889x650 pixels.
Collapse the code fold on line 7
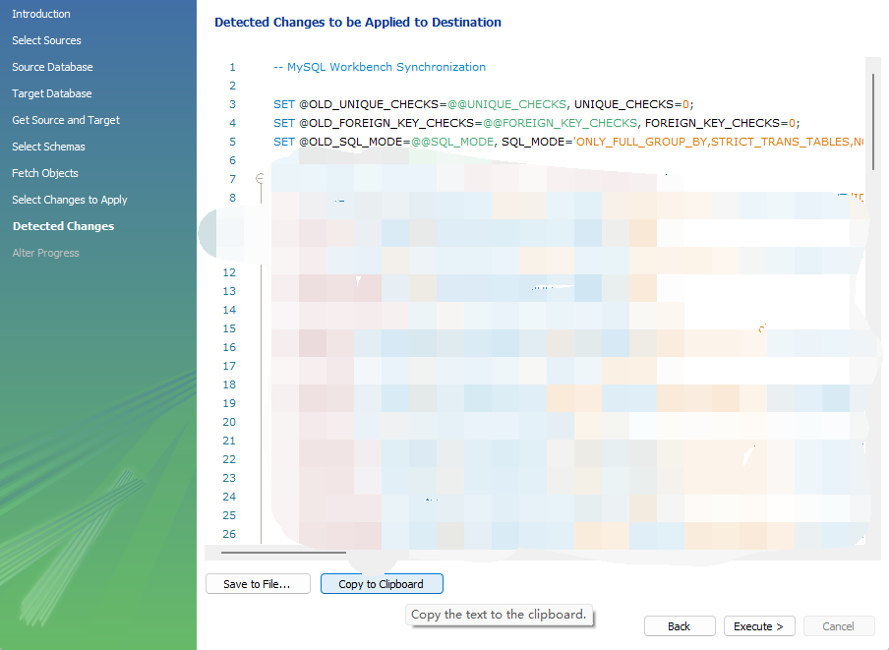click(x=260, y=179)
